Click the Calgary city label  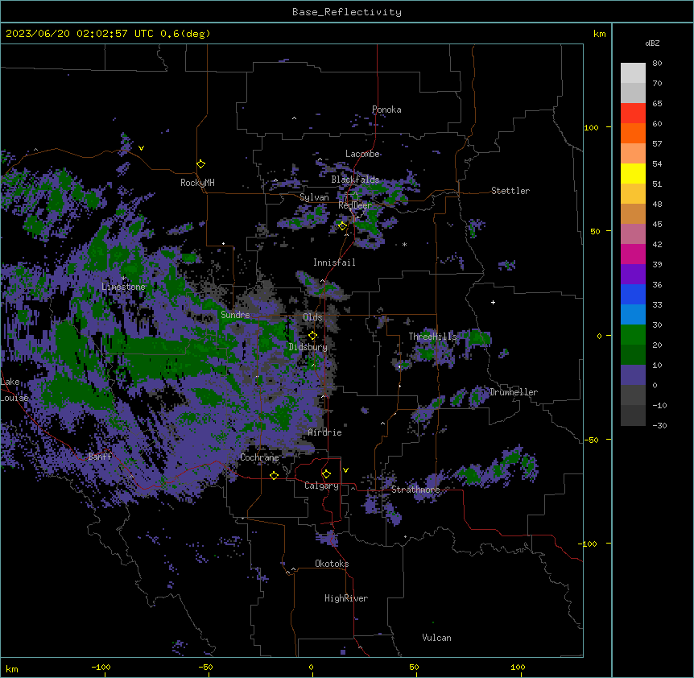pos(322,486)
